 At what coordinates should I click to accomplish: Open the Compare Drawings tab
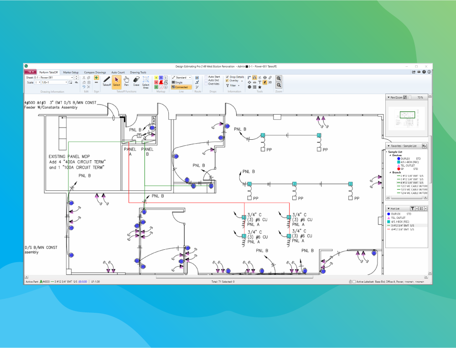(95, 72)
